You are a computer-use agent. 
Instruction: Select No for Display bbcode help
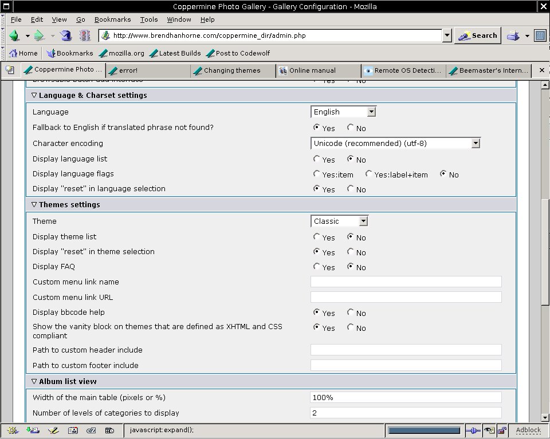pyautogui.click(x=350, y=312)
